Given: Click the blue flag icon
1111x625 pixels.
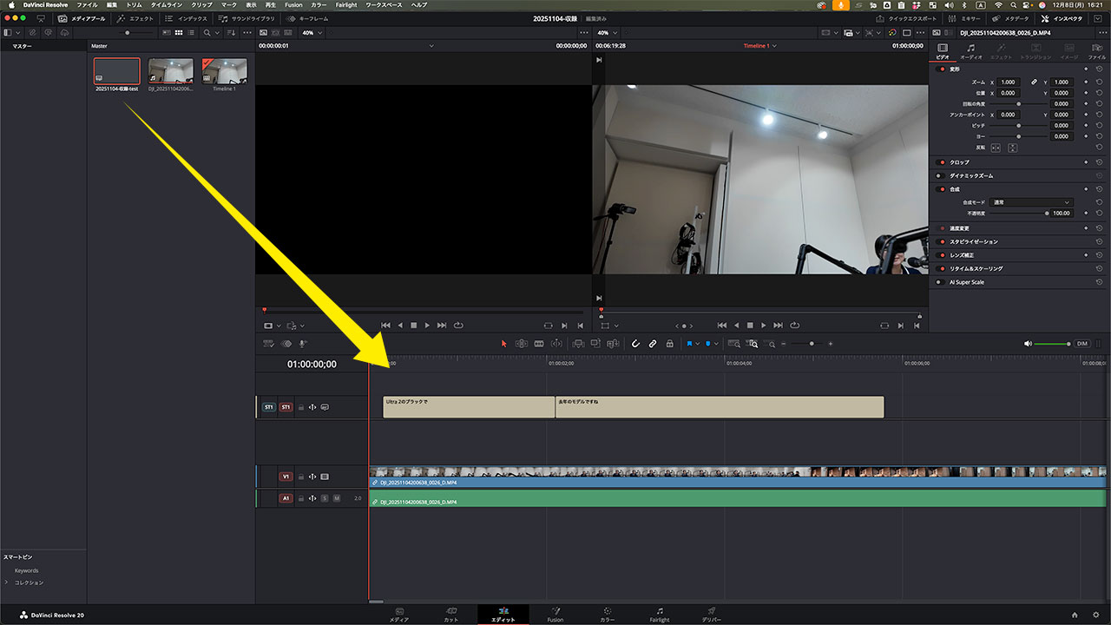Looking at the screenshot, I should 689,344.
